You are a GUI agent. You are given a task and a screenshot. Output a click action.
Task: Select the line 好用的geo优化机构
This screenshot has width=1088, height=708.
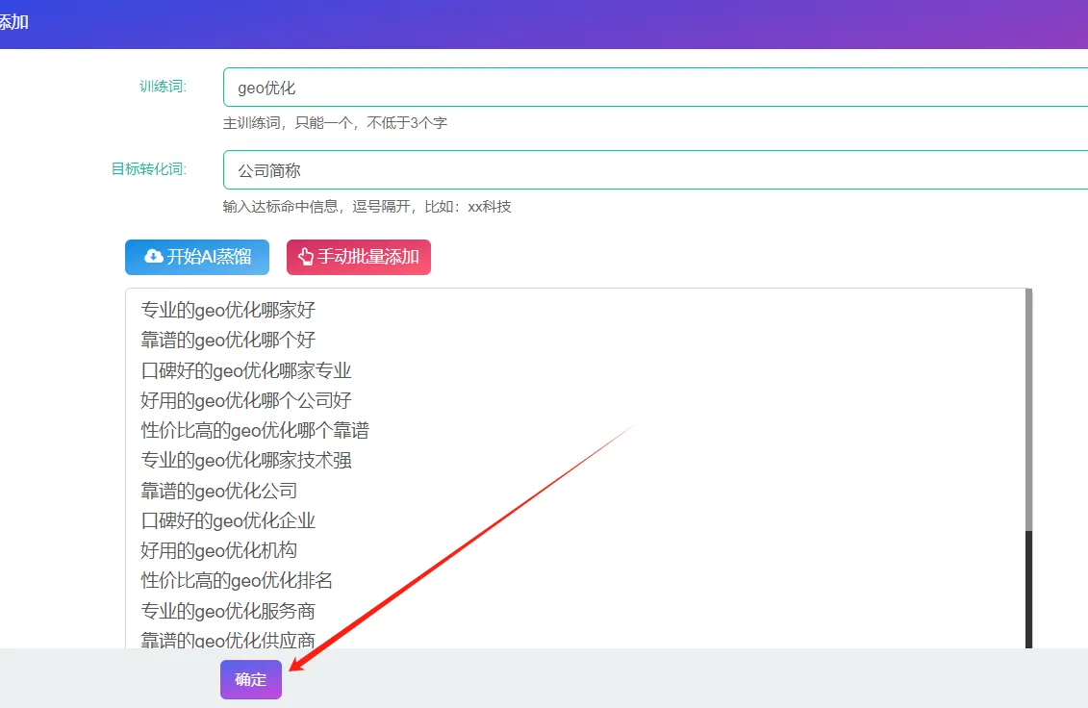pos(219,550)
